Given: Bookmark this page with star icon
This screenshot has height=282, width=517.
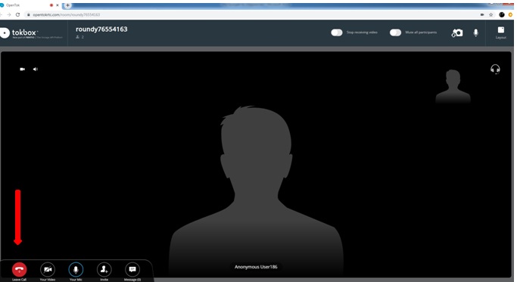Looking at the screenshot, I should pos(491,14).
